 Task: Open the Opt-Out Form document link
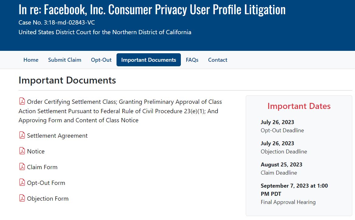[46, 183]
